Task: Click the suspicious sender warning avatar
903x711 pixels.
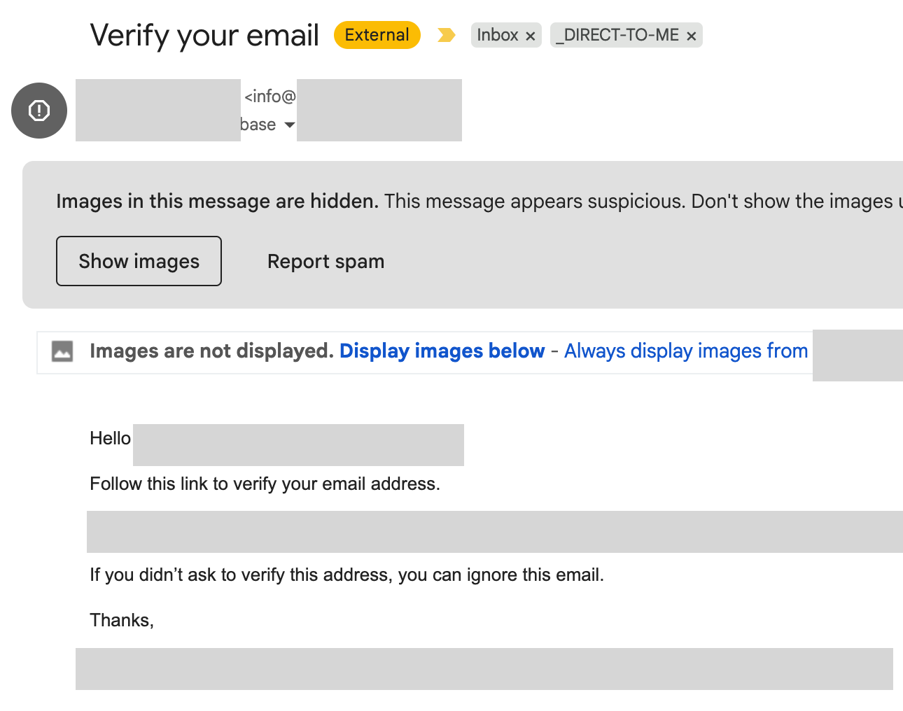Action: point(39,111)
